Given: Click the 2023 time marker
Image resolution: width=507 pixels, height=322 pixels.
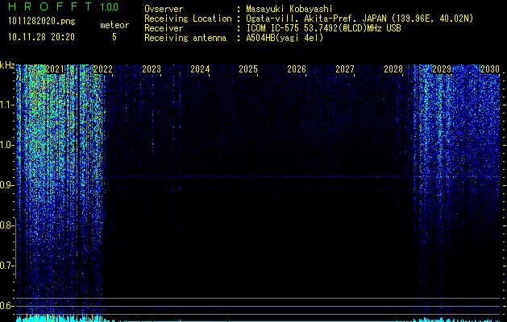Looking at the screenshot, I should coord(152,69).
